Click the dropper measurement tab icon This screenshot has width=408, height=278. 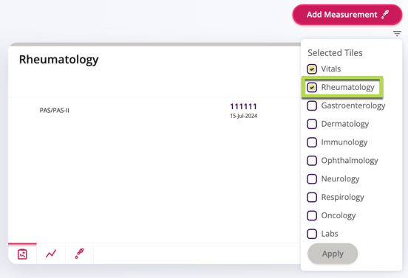point(79,254)
